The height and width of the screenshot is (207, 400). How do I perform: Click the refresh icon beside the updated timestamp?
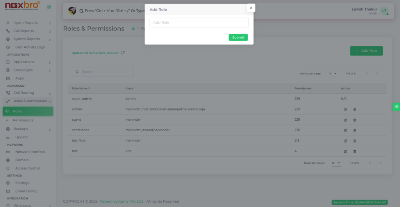tap(123, 53)
